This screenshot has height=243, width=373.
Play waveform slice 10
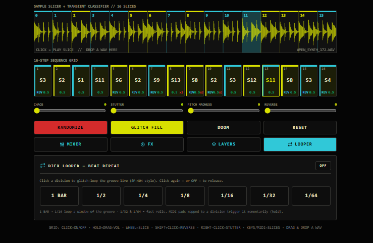(x=232, y=32)
